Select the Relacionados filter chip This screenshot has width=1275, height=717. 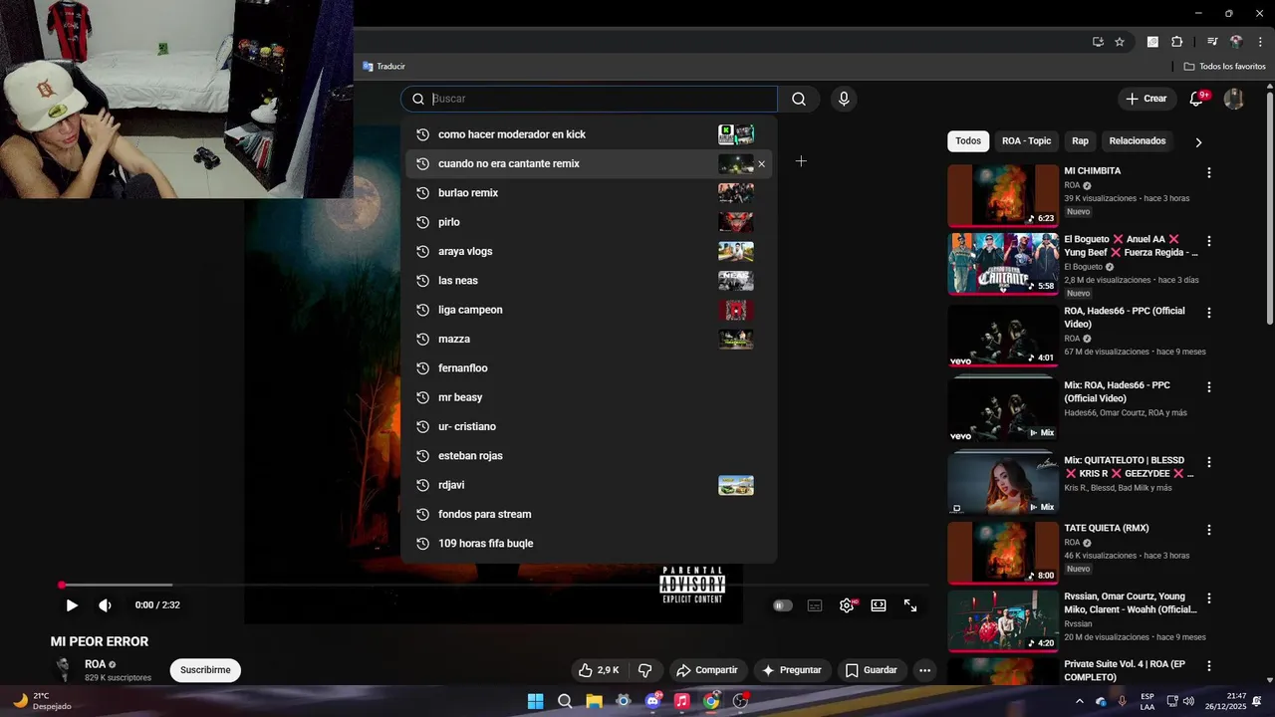pos(1138,141)
